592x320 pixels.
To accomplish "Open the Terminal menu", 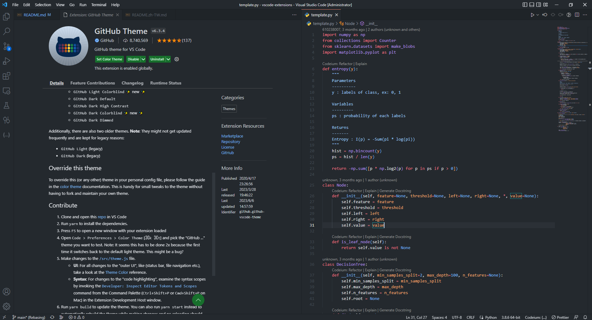I will tap(99, 5).
